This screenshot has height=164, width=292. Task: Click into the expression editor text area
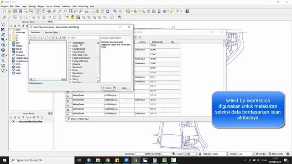(47, 60)
